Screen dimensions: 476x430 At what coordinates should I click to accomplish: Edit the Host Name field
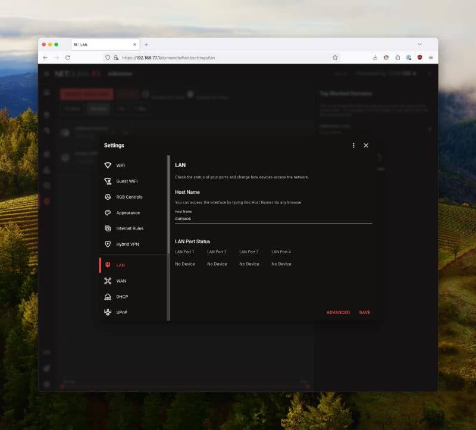274,218
